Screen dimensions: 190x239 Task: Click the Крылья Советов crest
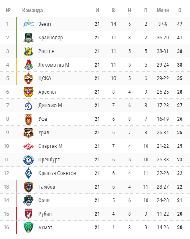pos(28,173)
